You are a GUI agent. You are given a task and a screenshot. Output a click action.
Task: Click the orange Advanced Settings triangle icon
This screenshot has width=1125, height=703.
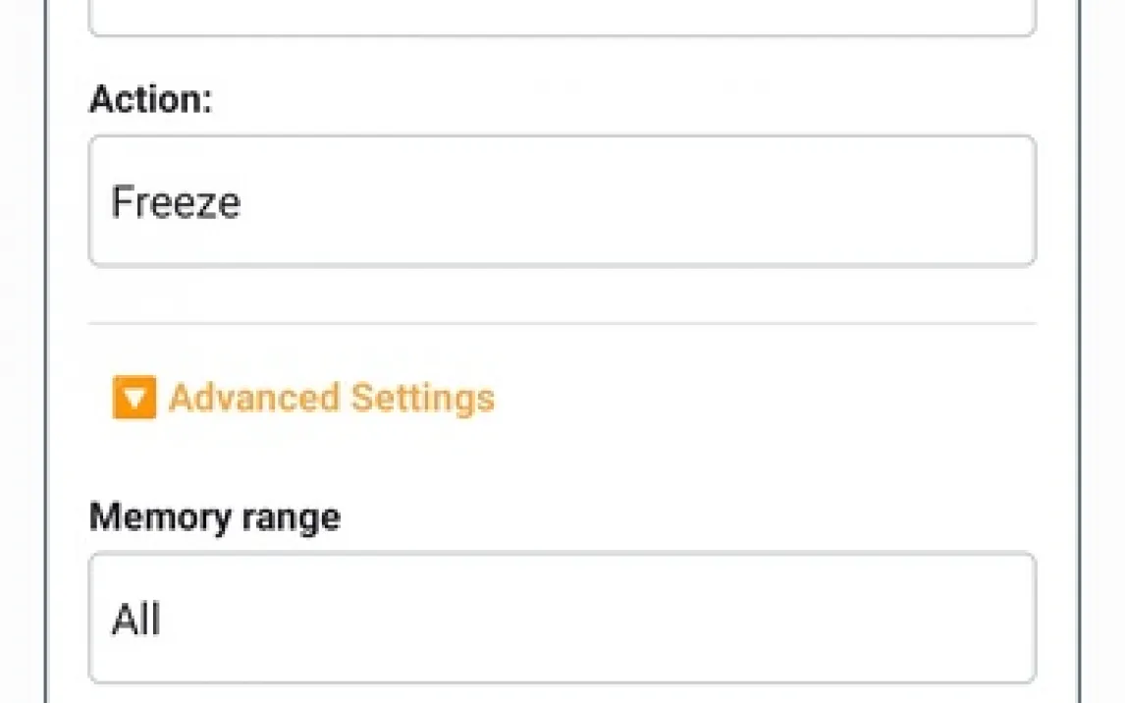[134, 398]
